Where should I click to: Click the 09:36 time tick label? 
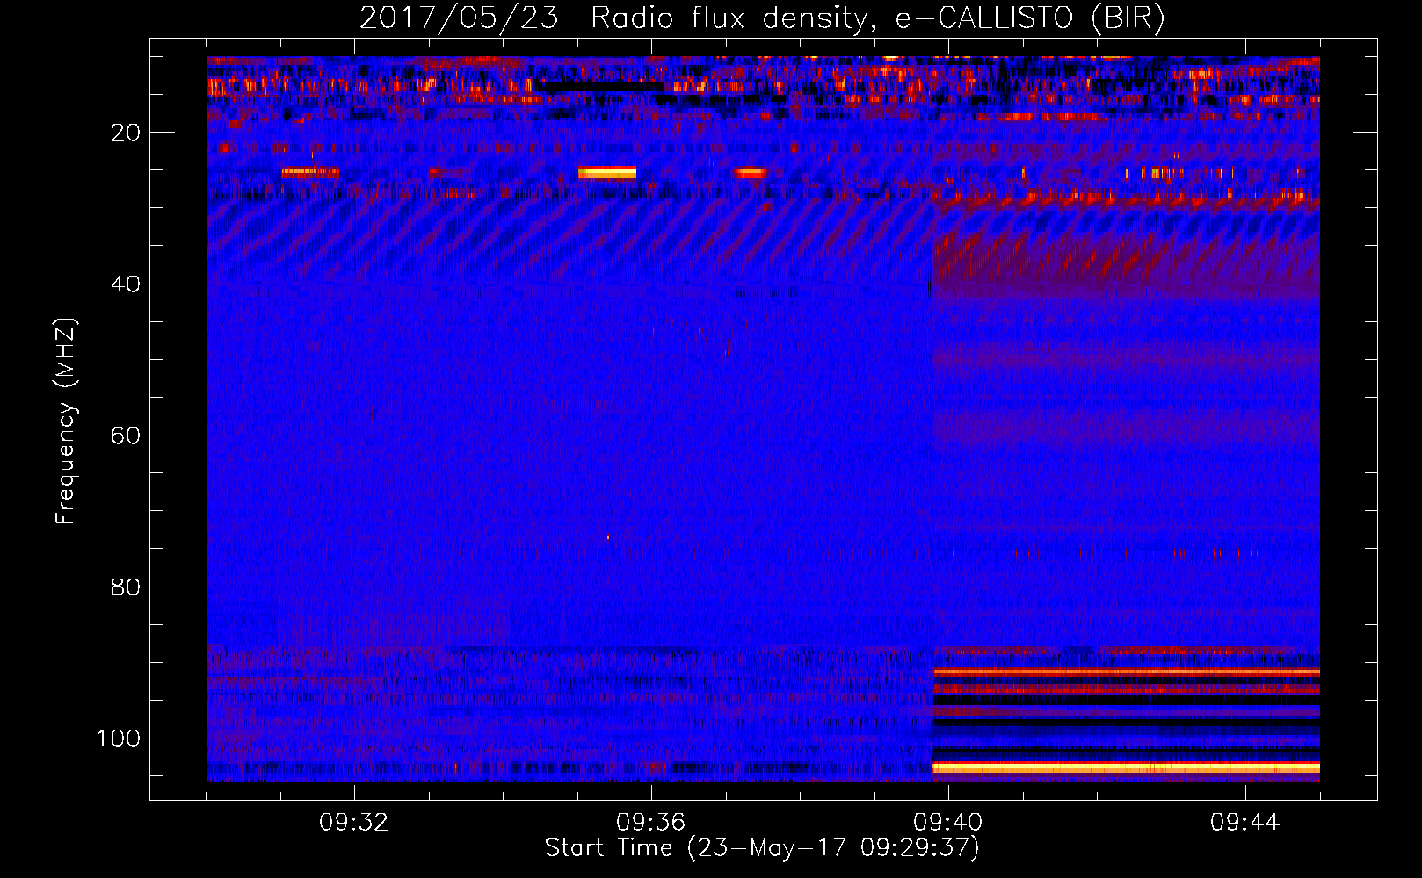pyautogui.click(x=651, y=823)
